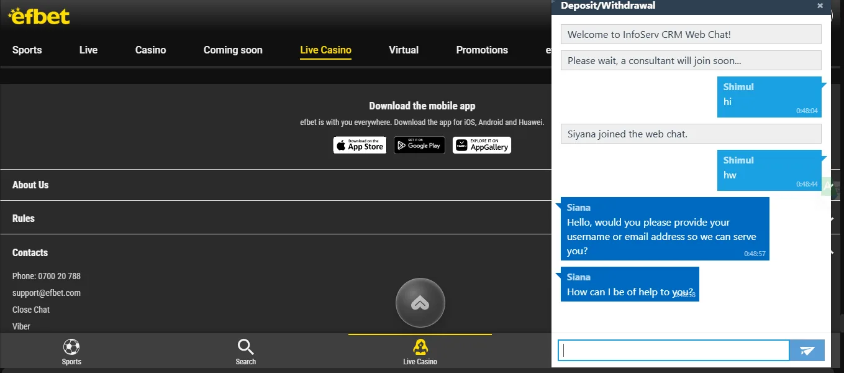This screenshot has width=844, height=373.
Task: Open the Viber contact link
Action: pyautogui.click(x=21, y=326)
